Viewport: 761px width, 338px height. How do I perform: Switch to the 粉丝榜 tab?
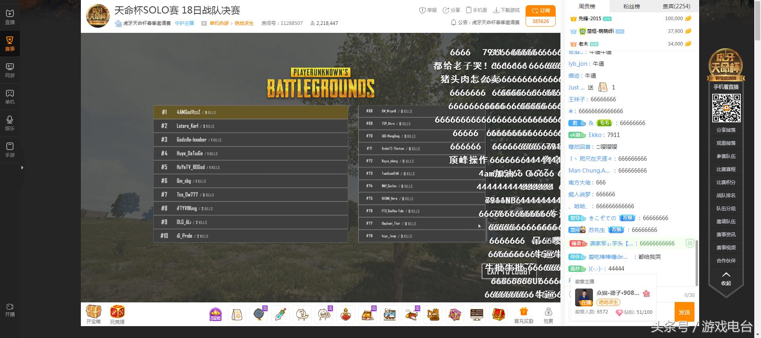[x=632, y=6]
